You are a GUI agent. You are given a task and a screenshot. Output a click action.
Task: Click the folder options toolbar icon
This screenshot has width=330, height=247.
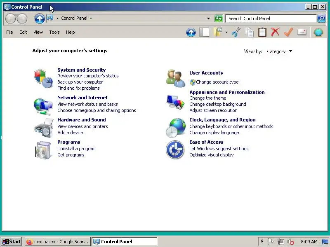(x=218, y=33)
